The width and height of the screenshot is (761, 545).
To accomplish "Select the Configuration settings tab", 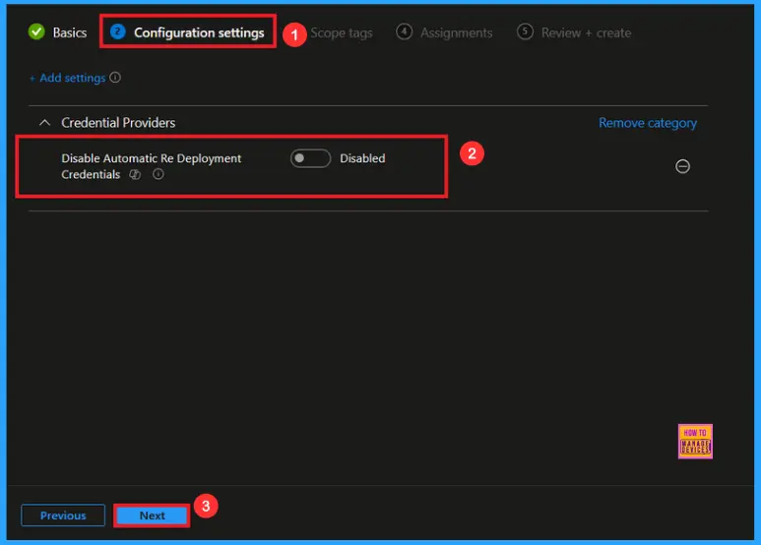I will [x=199, y=32].
